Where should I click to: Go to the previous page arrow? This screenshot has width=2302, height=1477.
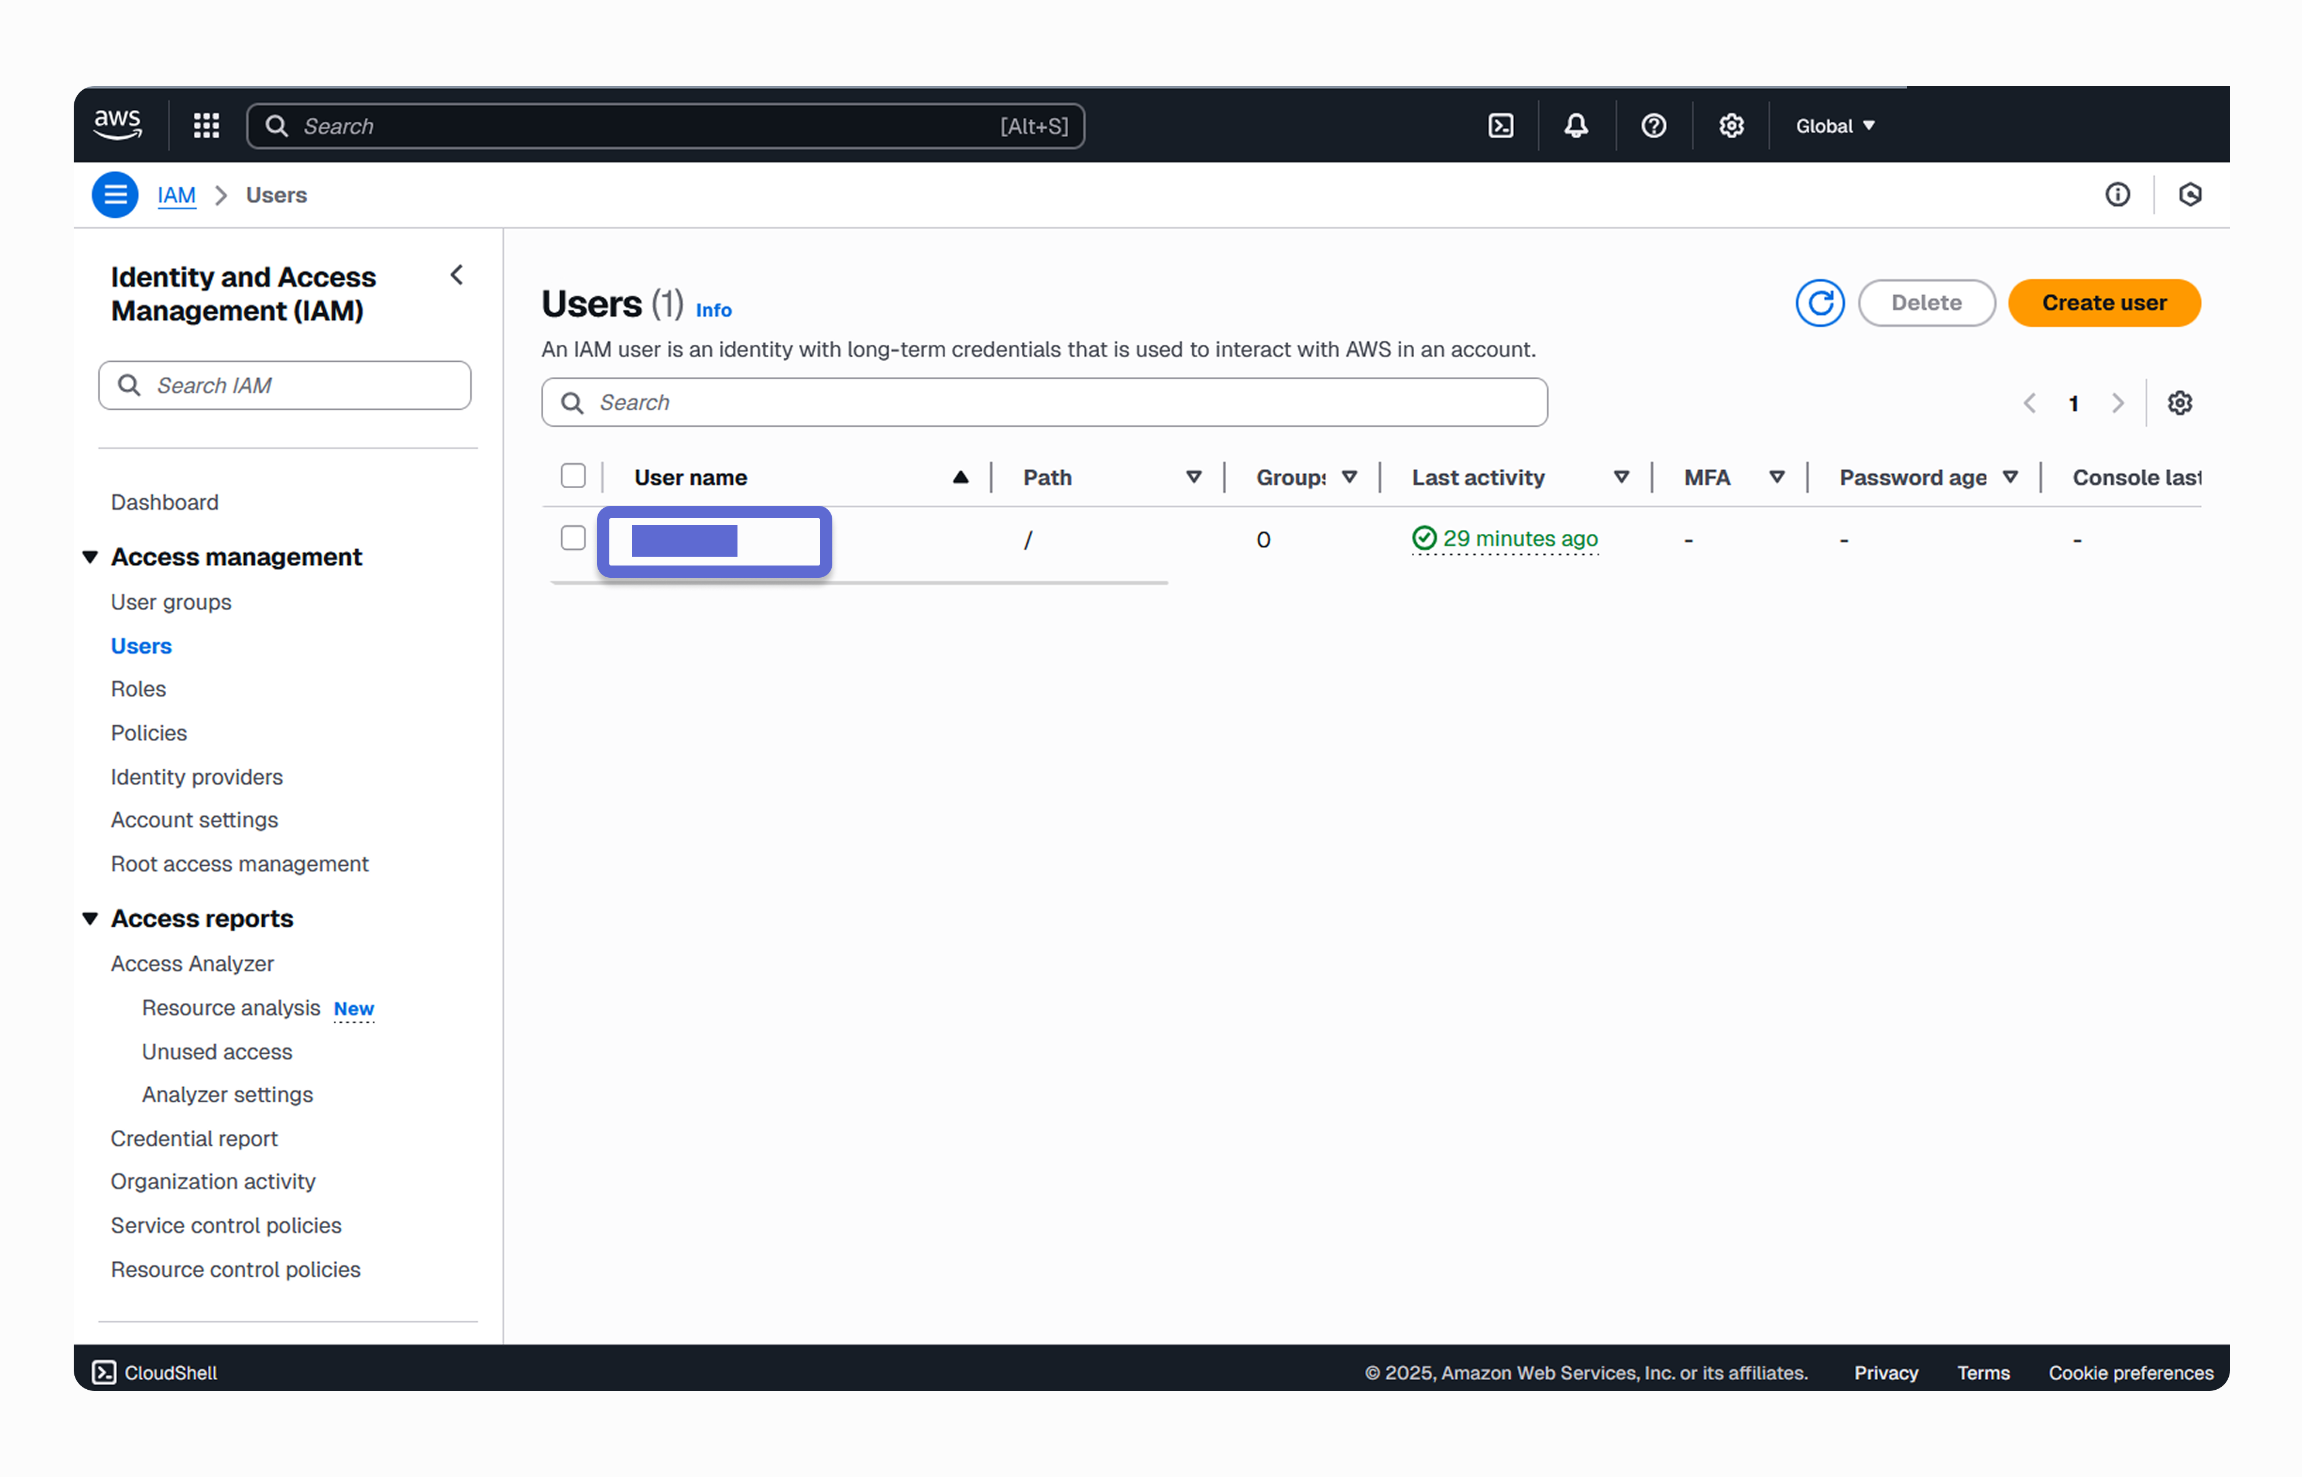click(x=2030, y=403)
